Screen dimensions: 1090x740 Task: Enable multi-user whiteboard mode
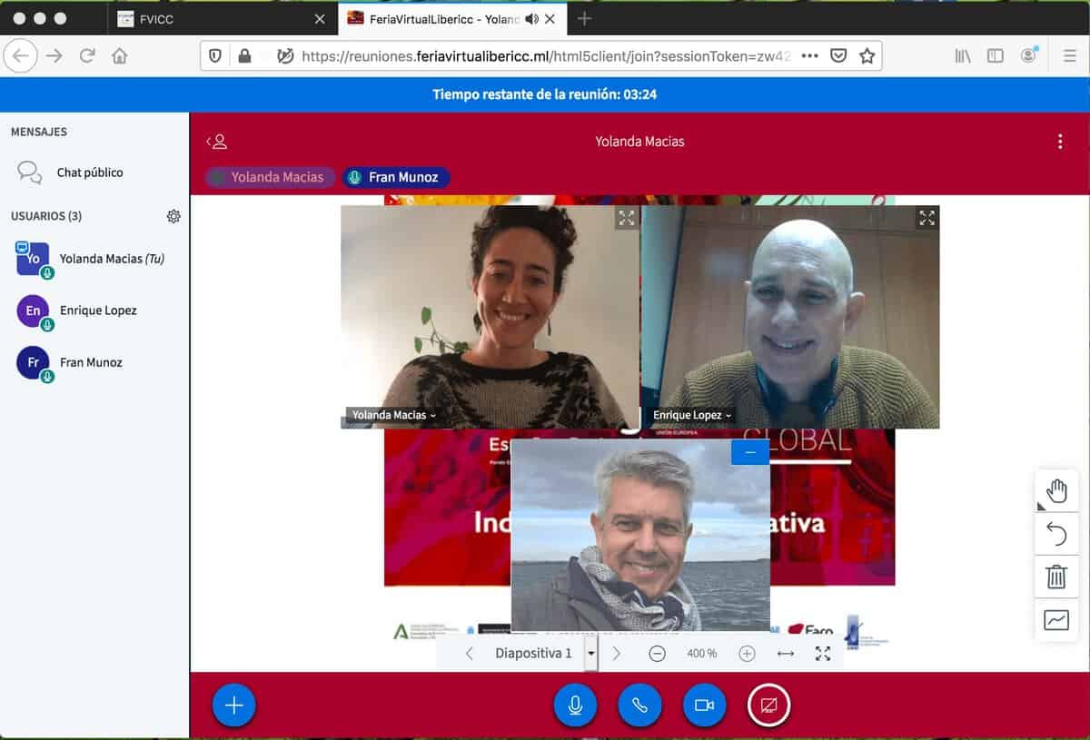[1056, 620]
